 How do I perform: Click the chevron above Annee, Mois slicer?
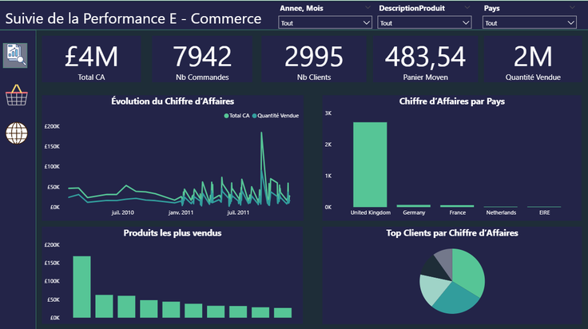coord(367,7)
